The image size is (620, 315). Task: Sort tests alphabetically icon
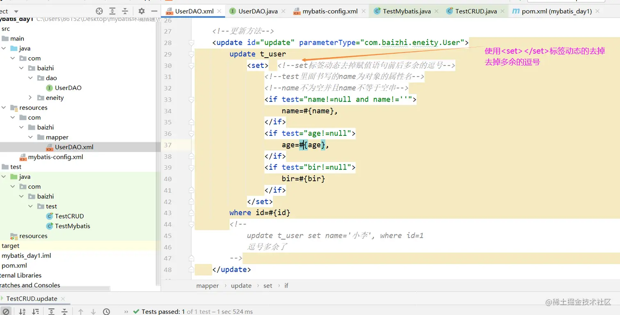(x=22, y=312)
